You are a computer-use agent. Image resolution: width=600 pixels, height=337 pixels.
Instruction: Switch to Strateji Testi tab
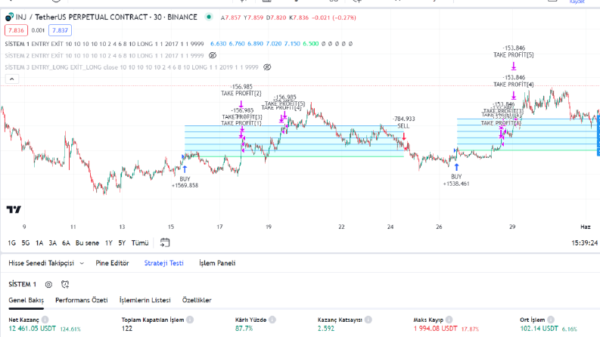pyautogui.click(x=163, y=263)
